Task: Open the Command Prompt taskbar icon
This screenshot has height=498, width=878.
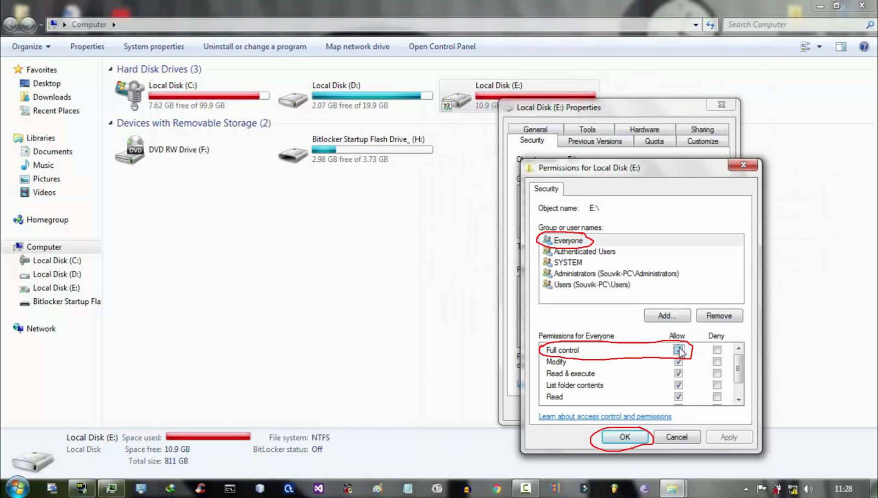Action: click(230, 488)
